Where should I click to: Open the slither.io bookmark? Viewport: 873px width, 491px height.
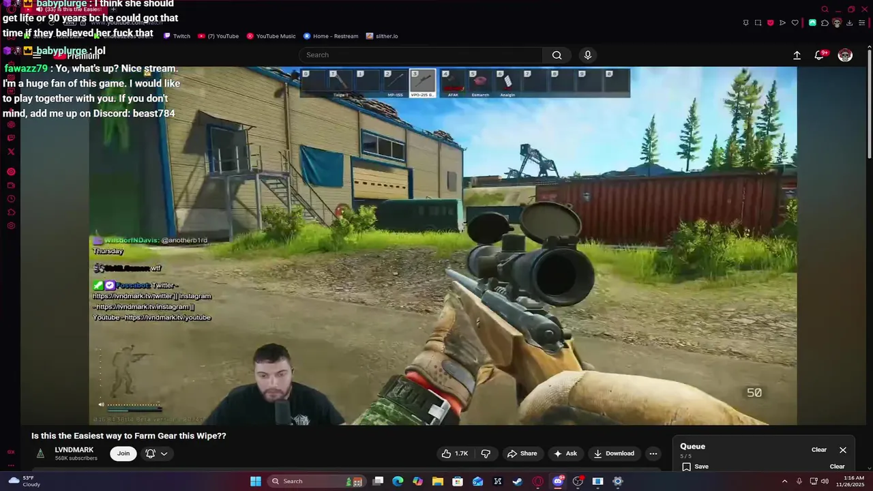[382, 36]
